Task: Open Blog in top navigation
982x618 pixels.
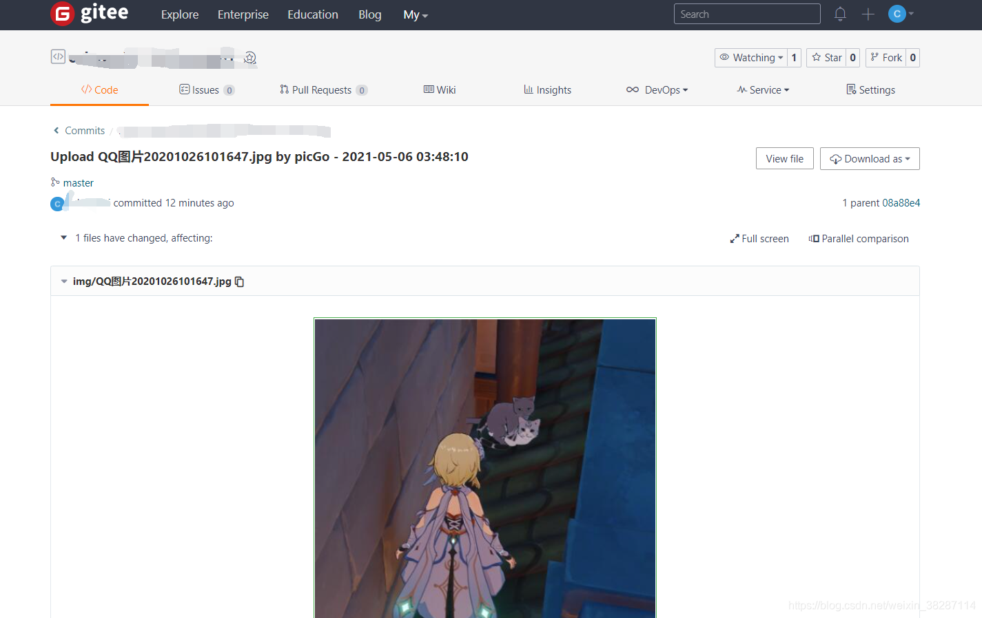Action: coord(370,14)
